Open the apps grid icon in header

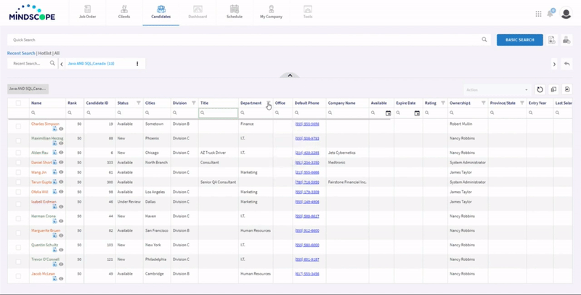pyautogui.click(x=538, y=13)
